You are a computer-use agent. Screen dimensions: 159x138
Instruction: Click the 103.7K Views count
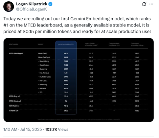57,129
